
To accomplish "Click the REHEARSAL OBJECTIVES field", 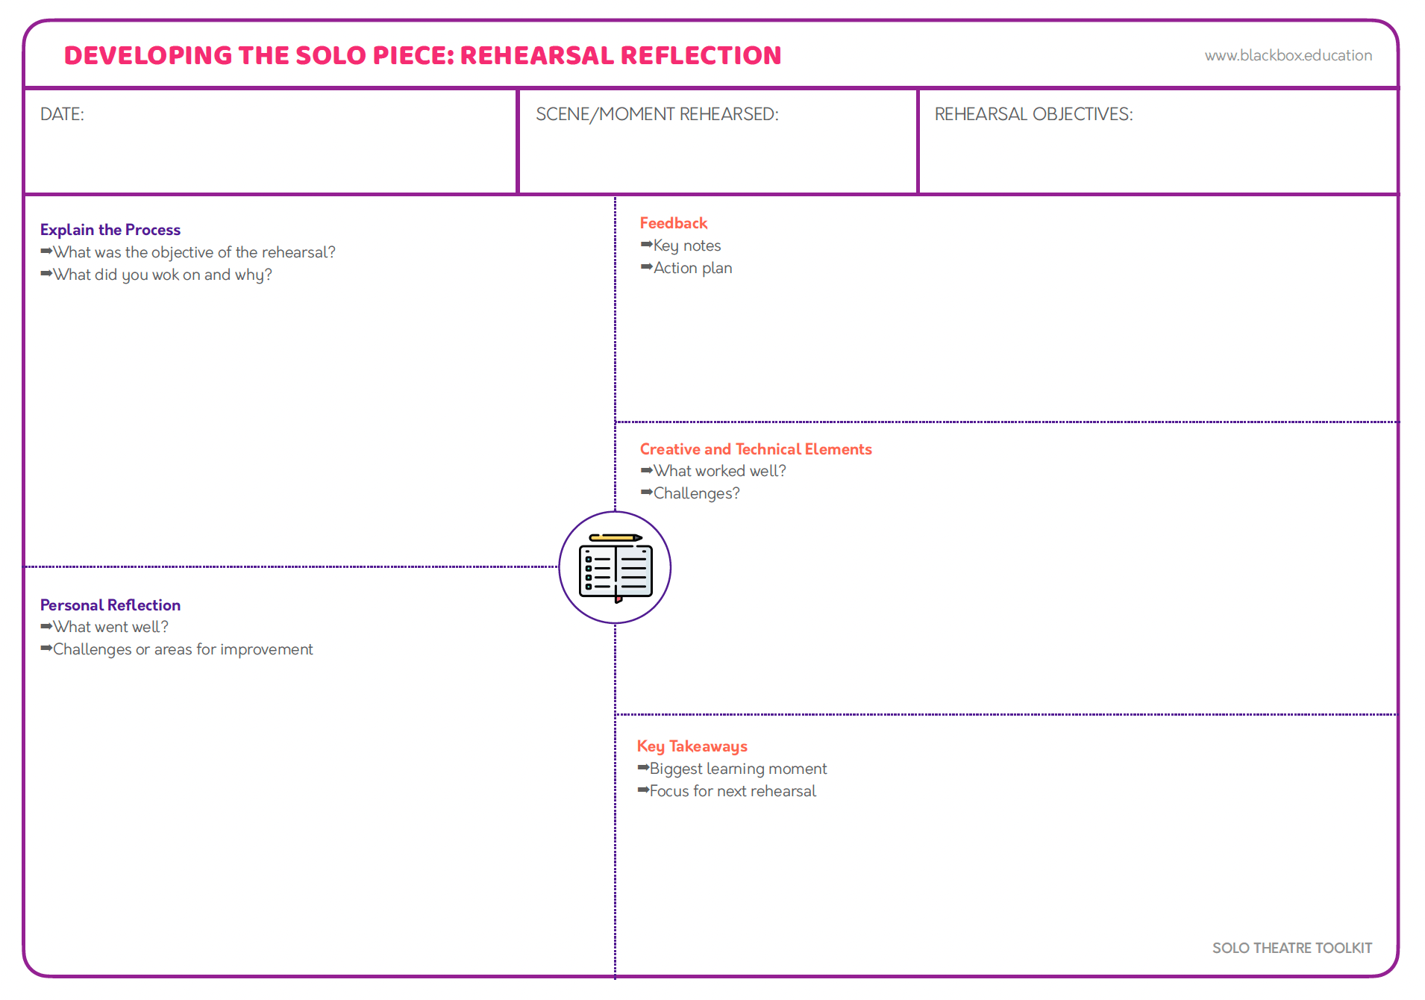I will (x=1158, y=142).
